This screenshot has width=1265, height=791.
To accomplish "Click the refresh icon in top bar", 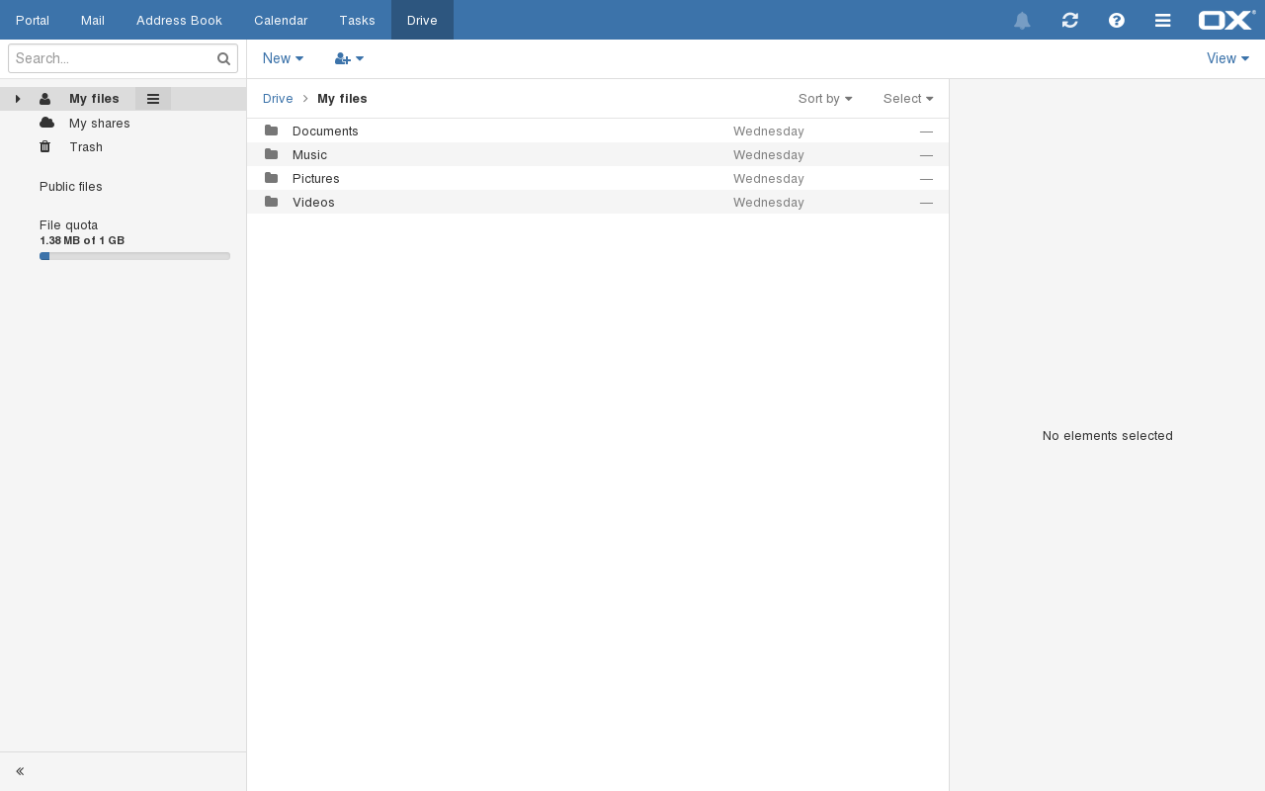I will pos(1069,21).
